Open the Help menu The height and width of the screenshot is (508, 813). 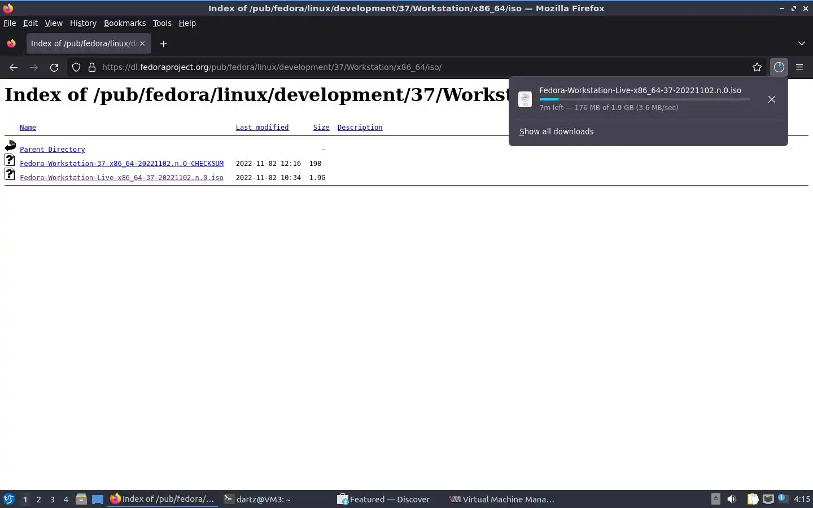(x=187, y=23)
